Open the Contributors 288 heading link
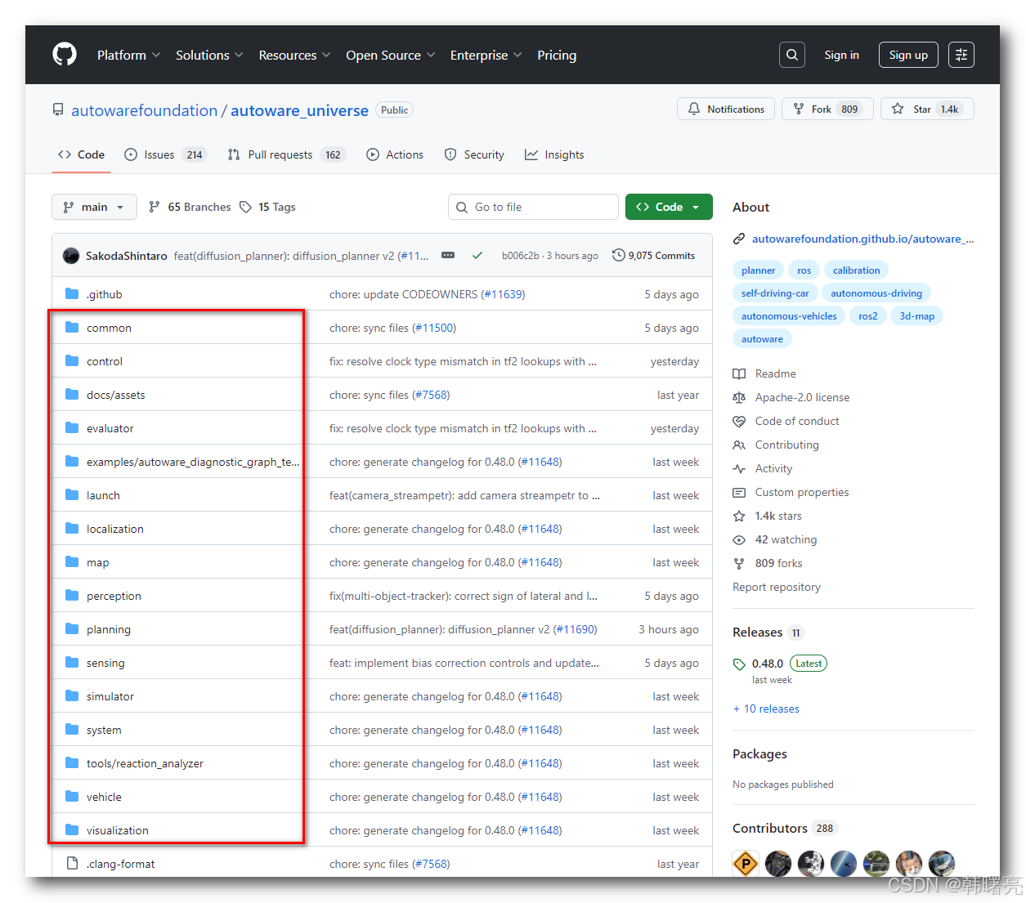Image resolution: width=1026 pixels, height=903 pixels. coord(783,828)
